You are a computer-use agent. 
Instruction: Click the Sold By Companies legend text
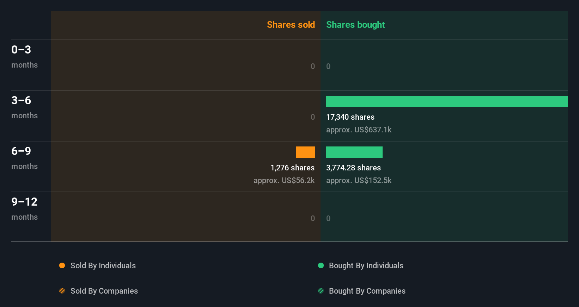[x=104, y=291]
